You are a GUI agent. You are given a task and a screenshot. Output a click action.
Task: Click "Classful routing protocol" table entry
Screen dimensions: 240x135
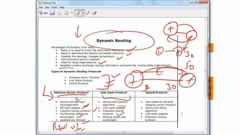[75, 111]
